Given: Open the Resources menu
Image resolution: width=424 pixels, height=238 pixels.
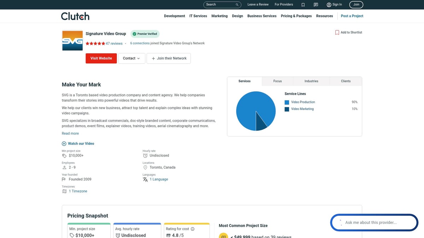Looking at the screenshot, I should 324,16.
